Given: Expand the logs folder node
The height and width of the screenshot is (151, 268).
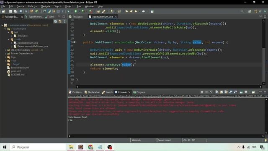Looking at the screenshot, I should point(5,57).
